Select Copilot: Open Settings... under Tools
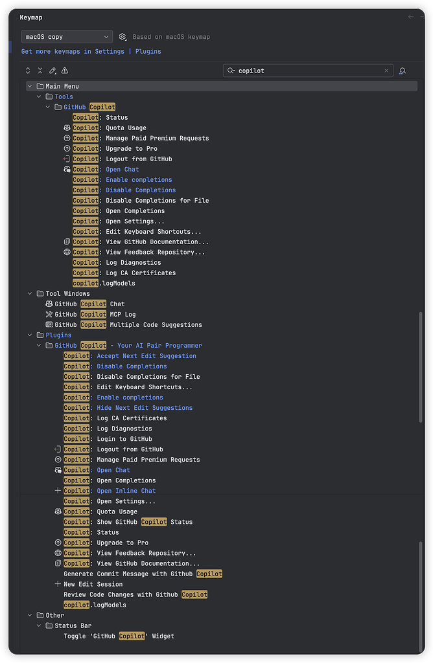The width and height of the screenshot is (433, 663). (118, 221)
